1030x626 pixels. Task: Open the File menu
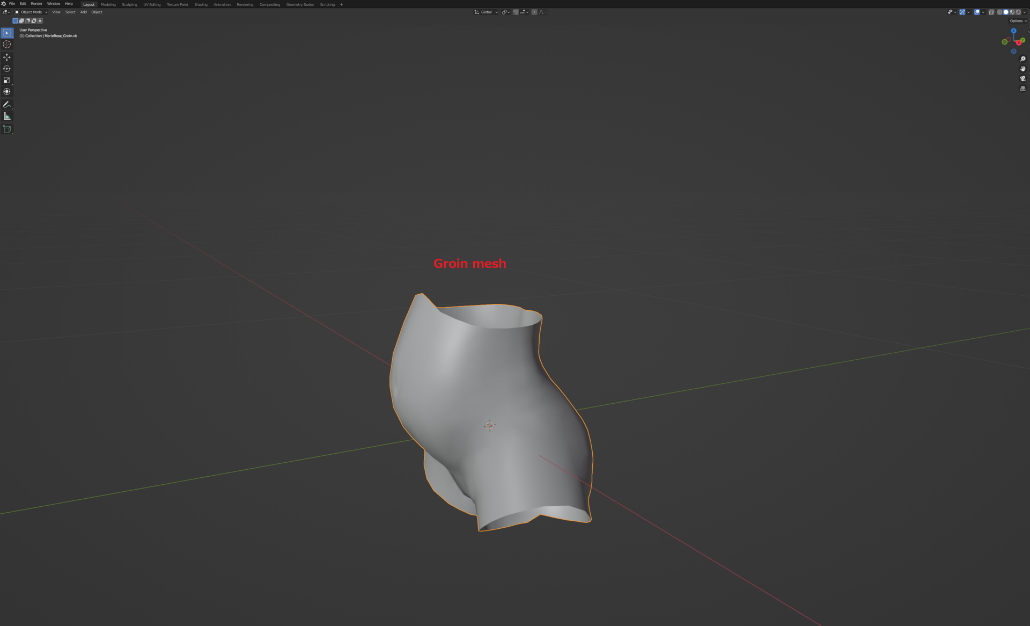[x=12, y=4]
